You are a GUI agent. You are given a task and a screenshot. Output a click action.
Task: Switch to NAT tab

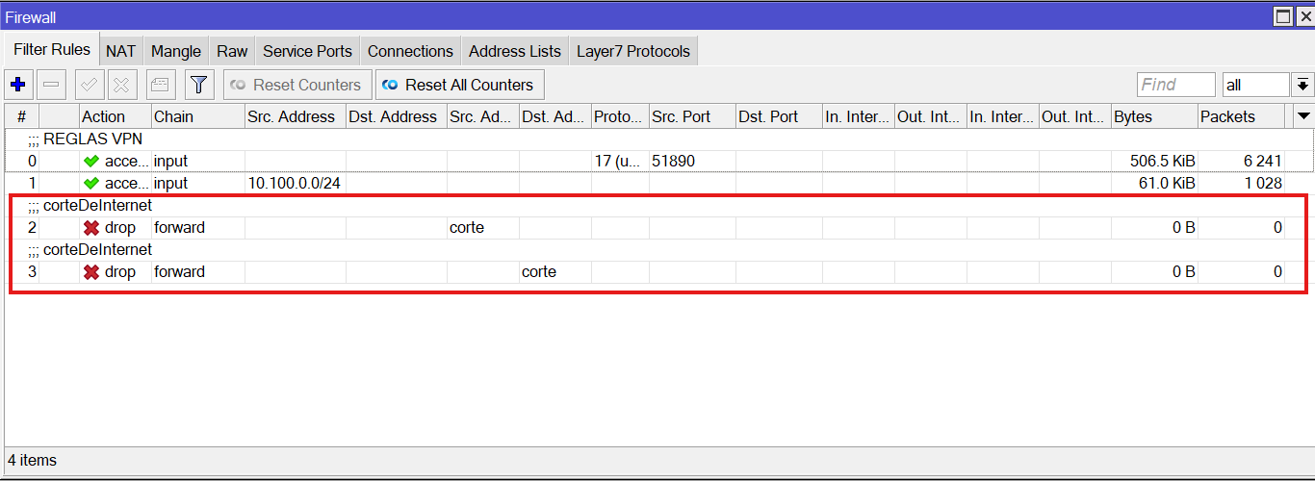pyautogui.click(x=120, y=51)
